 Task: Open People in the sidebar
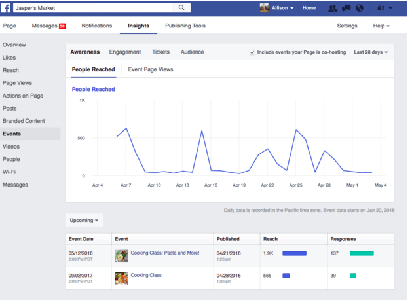click(11, 159)
